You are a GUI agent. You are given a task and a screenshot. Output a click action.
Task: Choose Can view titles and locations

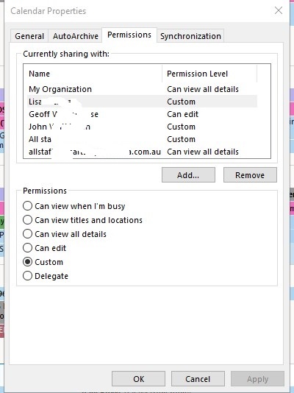pyautogui.click(x=27, y=220)
